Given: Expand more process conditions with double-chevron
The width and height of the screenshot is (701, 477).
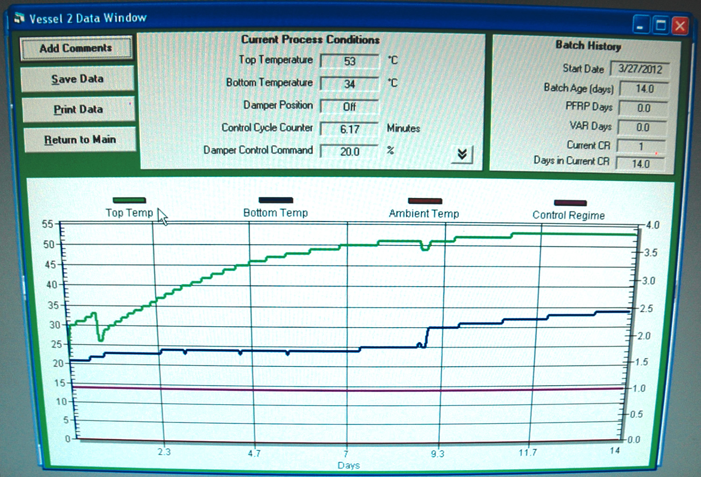Looking at the screenshot, I should point(462,154).
